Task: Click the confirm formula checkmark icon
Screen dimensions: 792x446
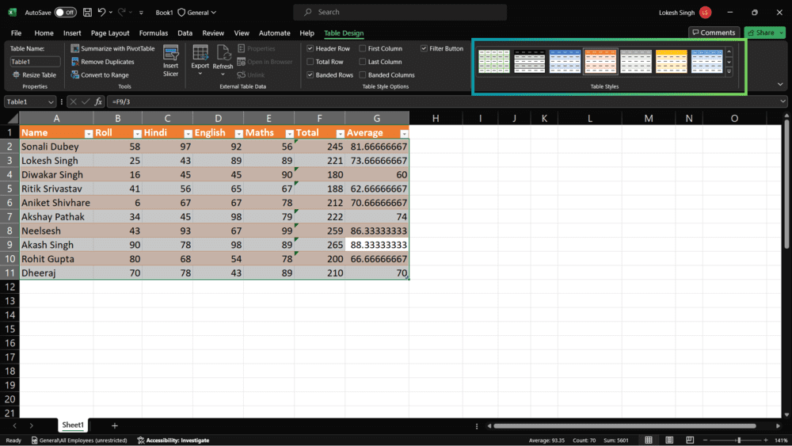Action: (x=86, y=101)
